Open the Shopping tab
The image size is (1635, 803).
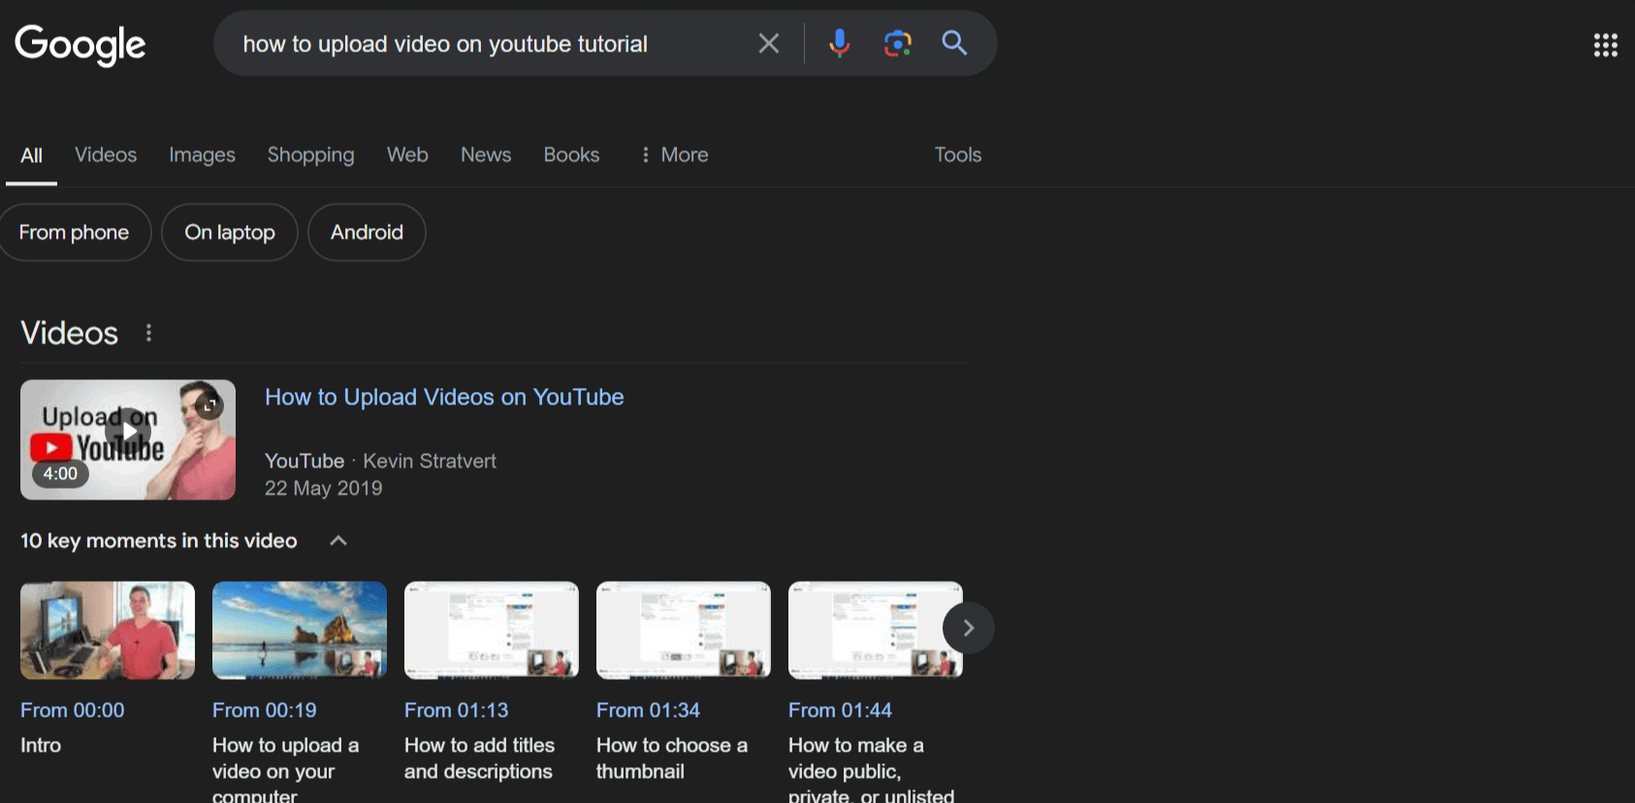(x=310, y=155)
